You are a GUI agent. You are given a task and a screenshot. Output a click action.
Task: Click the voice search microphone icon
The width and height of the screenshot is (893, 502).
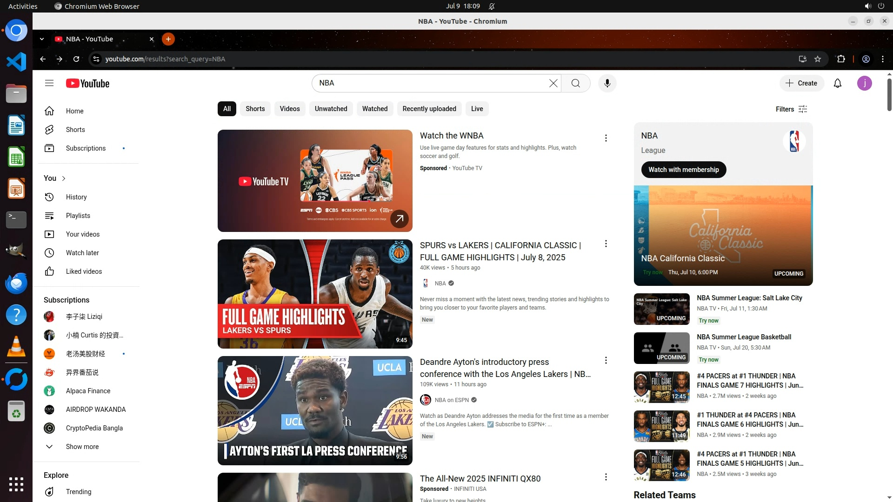[607, 83]
